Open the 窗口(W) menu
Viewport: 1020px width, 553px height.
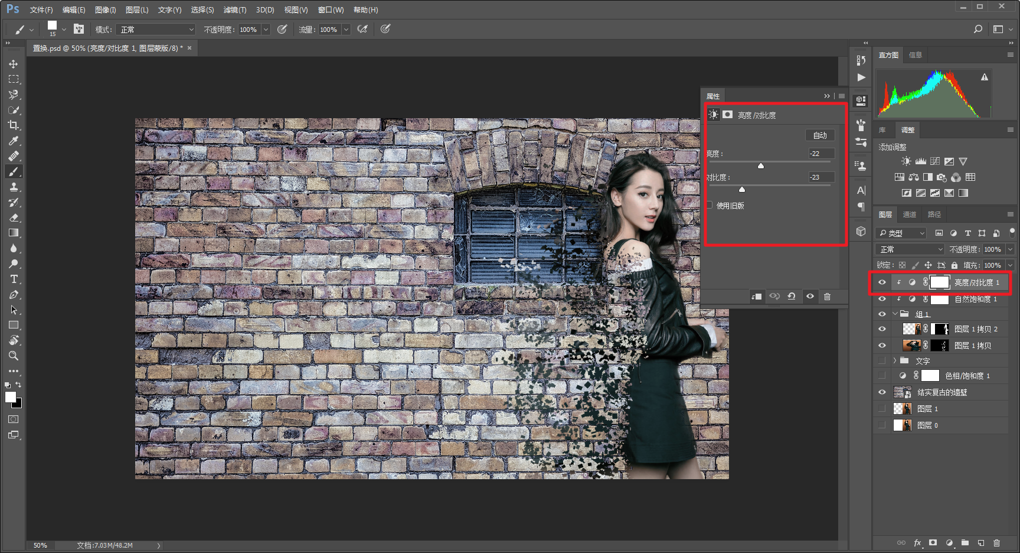[331, 10]
